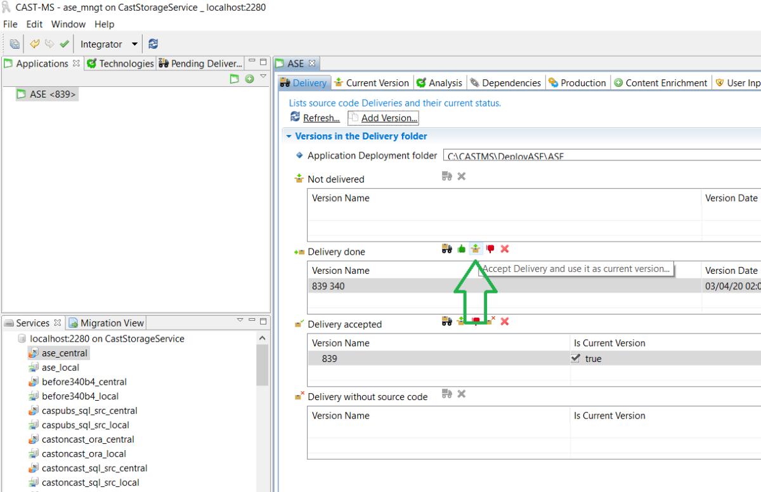Click the green checkmark toolbar icon
Viewport: 761px width, 492px height.
64,44
